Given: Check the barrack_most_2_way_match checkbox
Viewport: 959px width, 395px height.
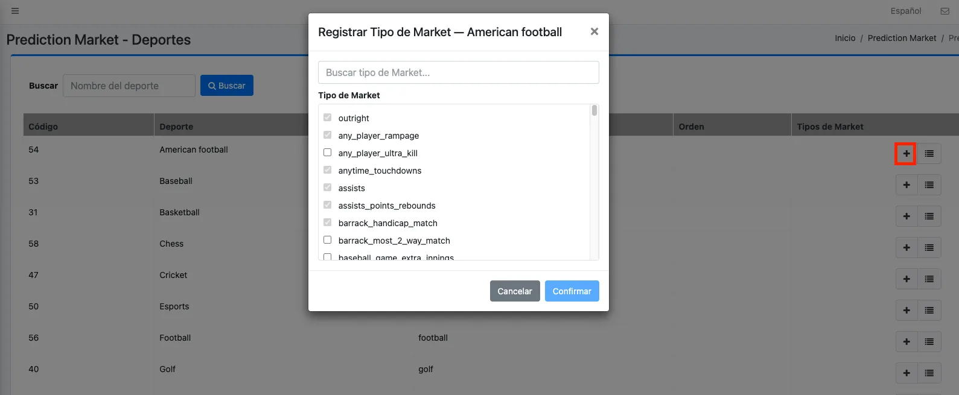Looking at the screenshot, I should click(x=328, y=240).
